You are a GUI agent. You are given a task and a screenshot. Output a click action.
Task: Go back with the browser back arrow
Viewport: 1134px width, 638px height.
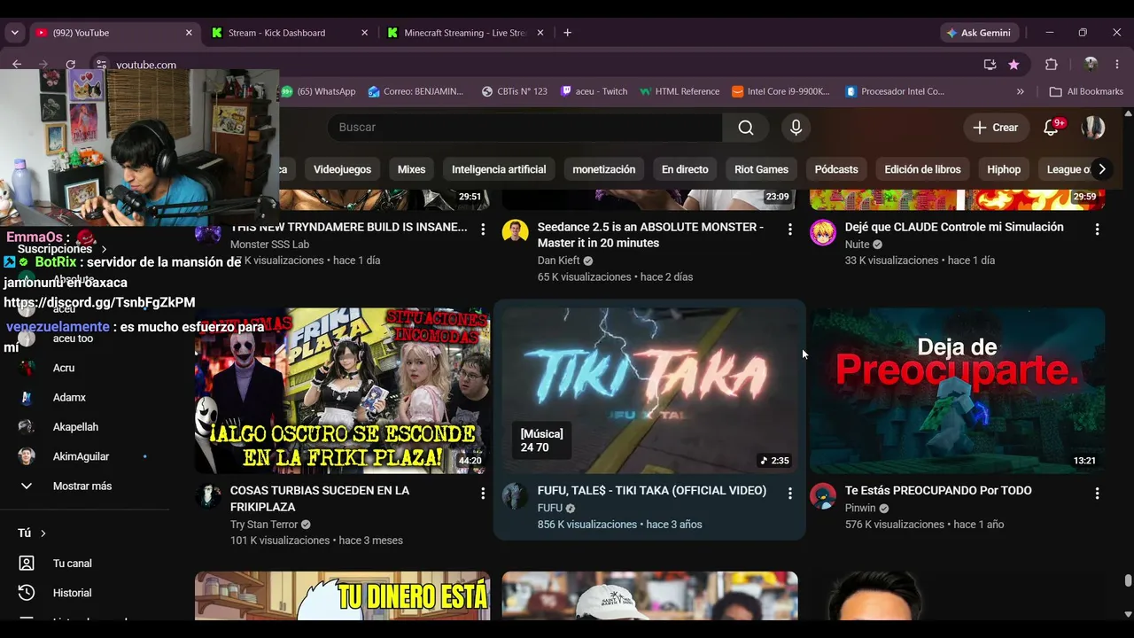pyautogui.click(x=17, y=64)
